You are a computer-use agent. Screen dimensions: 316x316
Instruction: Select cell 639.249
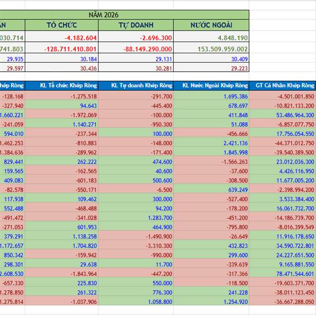211,189
